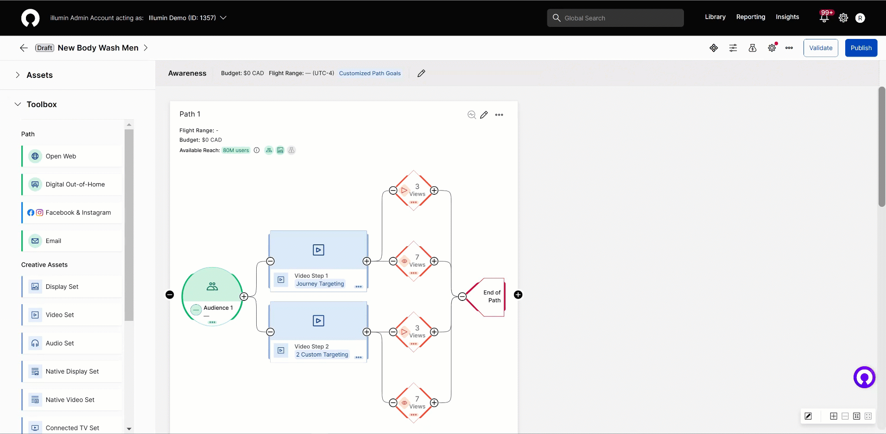
Task: Expand the Assets panel
Action: point(18,75)
